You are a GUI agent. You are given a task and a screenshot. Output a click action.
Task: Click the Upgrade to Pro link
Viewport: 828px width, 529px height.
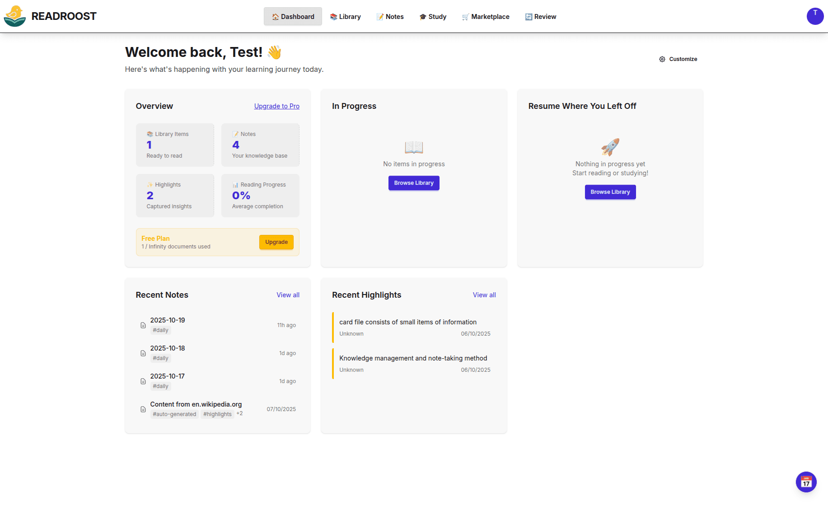pyautogui.click(x=276, y=106)
